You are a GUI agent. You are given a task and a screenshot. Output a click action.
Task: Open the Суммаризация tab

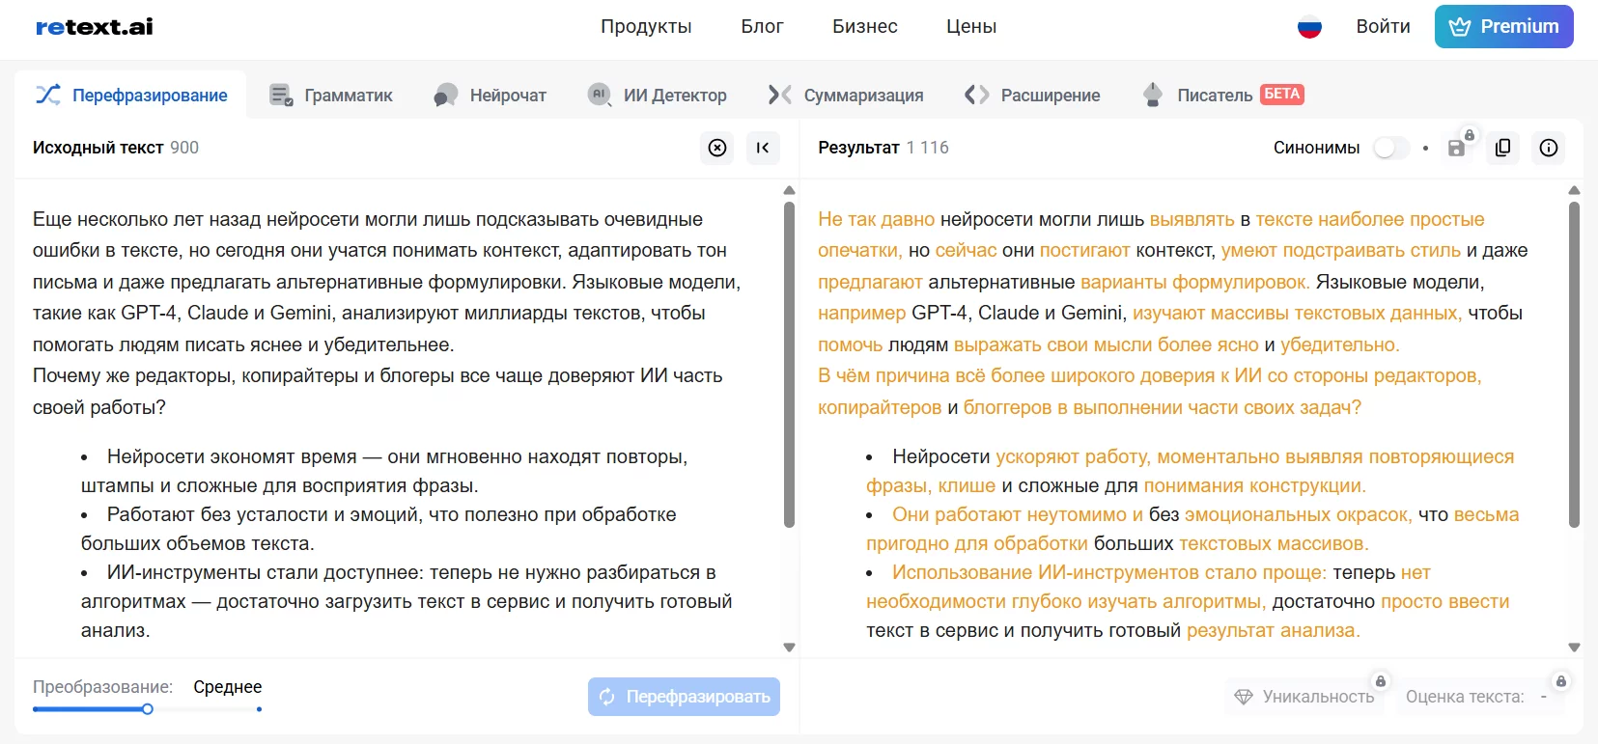click(846, 96)
